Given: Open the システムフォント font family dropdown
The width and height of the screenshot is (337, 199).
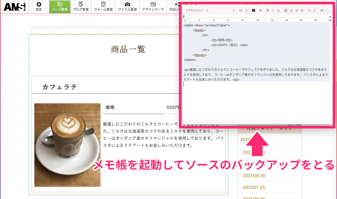Looking at the screenshot, I should point(197,10).
